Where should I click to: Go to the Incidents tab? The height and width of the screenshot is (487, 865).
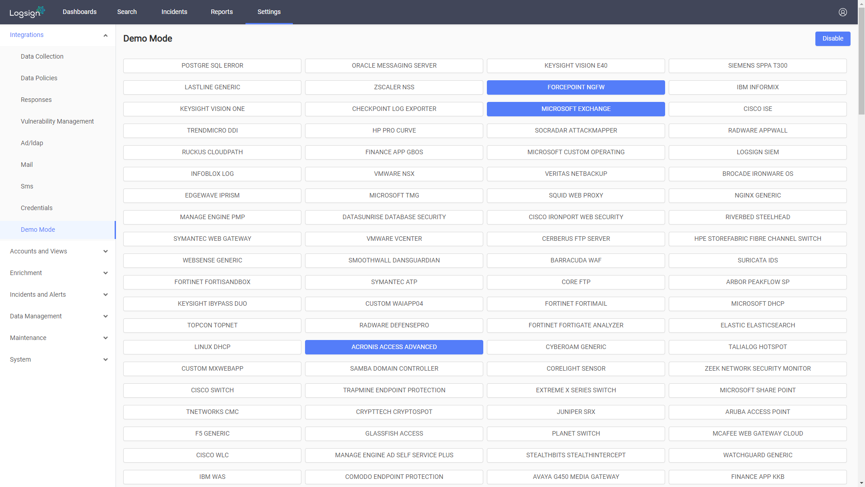coord(174,12)
